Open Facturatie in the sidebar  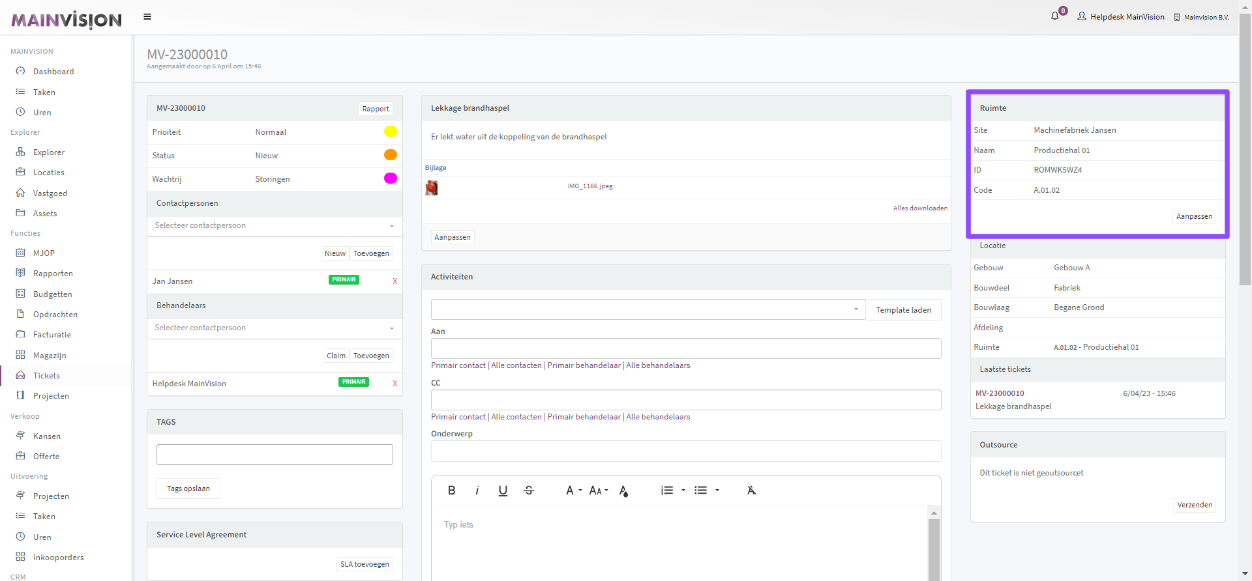(52, 335)
